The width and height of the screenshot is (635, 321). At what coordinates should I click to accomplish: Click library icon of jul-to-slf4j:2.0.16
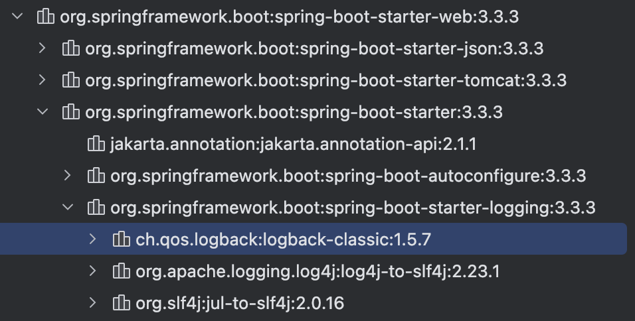coord(121,302)
